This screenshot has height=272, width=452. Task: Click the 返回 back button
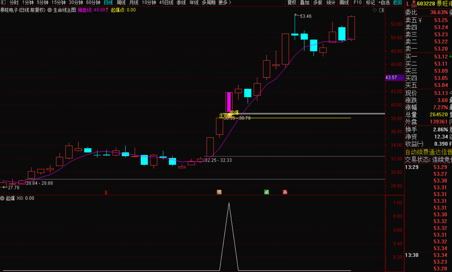[x=397, y=3]
